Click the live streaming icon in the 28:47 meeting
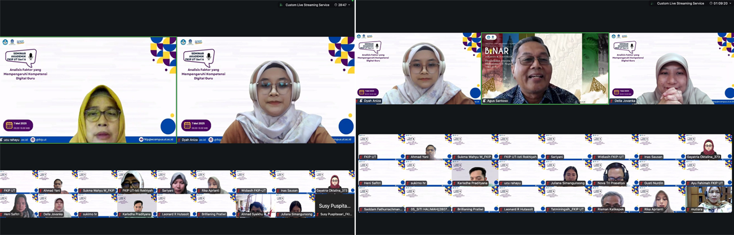The width and height of the screenshot is (734, 235). (281, 4)
